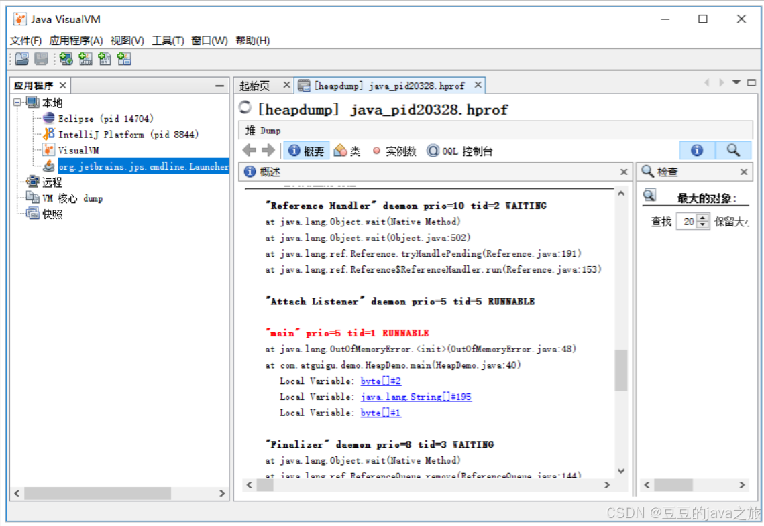This screenshot has height=526, width=764.
Task: Open the document list dropdown arrow
Action: 736,82
